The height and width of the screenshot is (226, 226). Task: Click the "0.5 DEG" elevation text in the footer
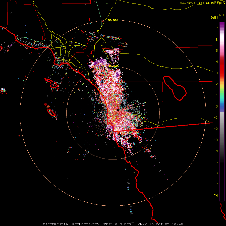123,224
